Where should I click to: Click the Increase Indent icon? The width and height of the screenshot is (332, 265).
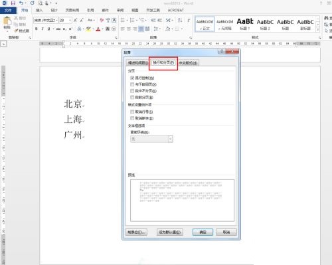coord(159,21)
